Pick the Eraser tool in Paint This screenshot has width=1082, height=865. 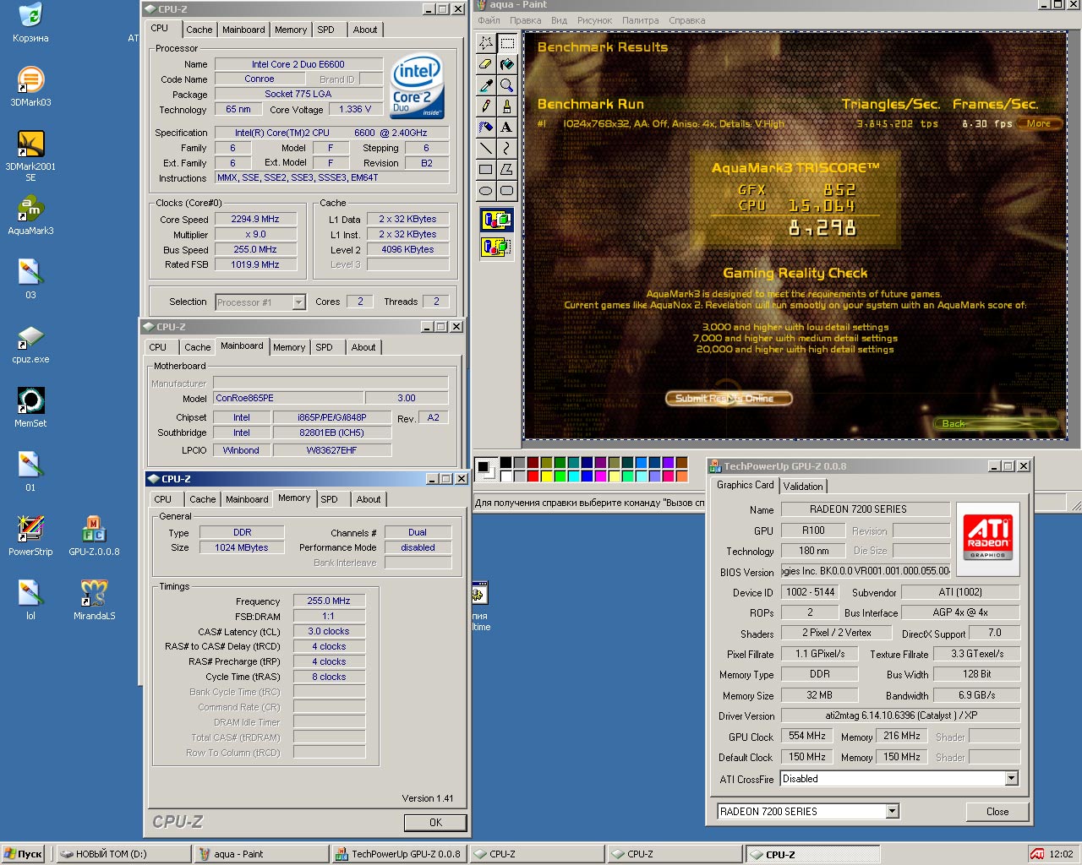486,63
